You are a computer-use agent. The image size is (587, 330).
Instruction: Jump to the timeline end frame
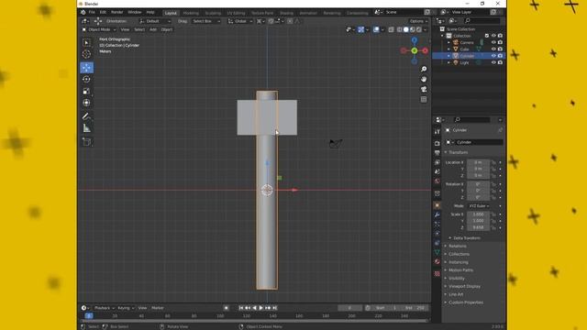tap(275, 308)
